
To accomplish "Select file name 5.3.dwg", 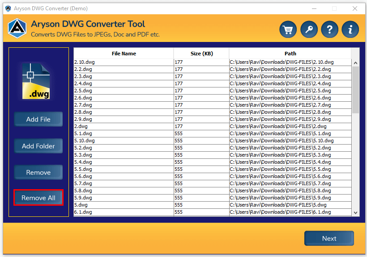I will click(124, 155).
